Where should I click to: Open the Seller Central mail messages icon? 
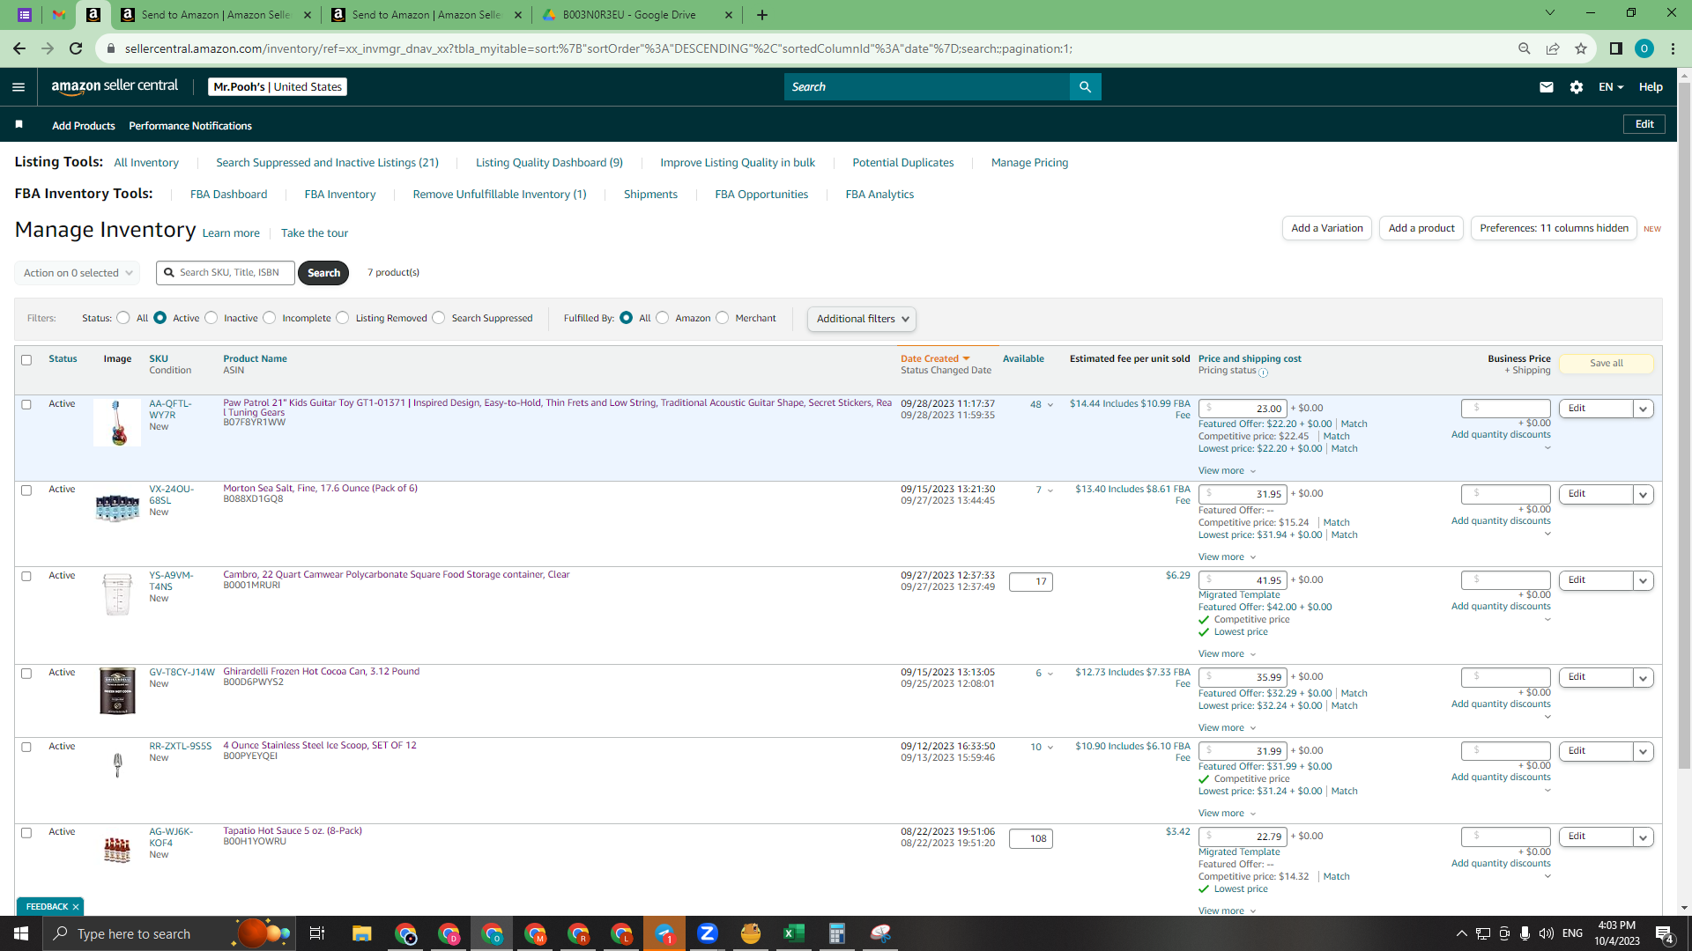(x=1546, y=87)
